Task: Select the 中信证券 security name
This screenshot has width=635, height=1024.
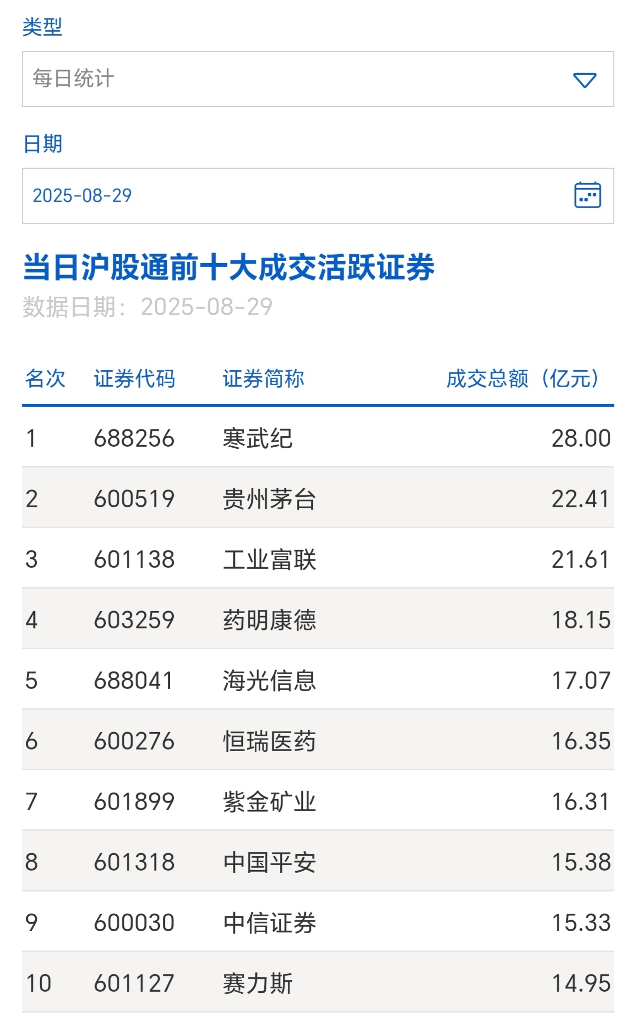Action: click(x=270, y=923)
